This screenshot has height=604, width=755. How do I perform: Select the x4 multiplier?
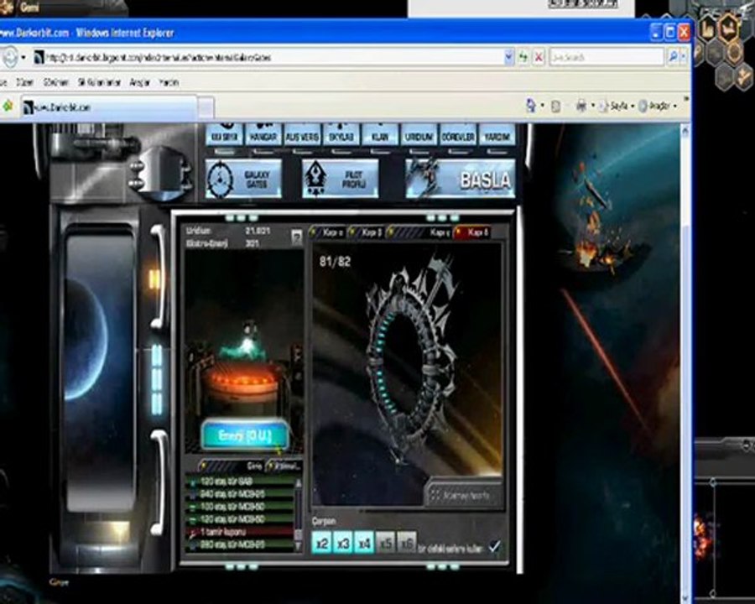tap(364, 543)
